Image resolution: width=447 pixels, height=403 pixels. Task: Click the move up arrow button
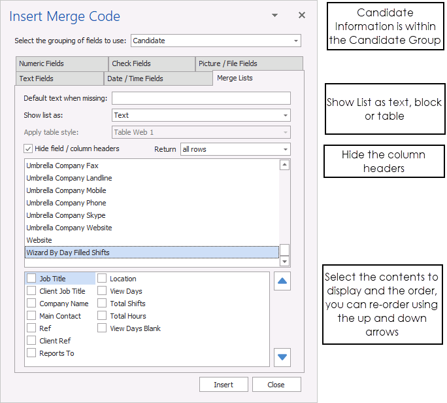(282, 282)
